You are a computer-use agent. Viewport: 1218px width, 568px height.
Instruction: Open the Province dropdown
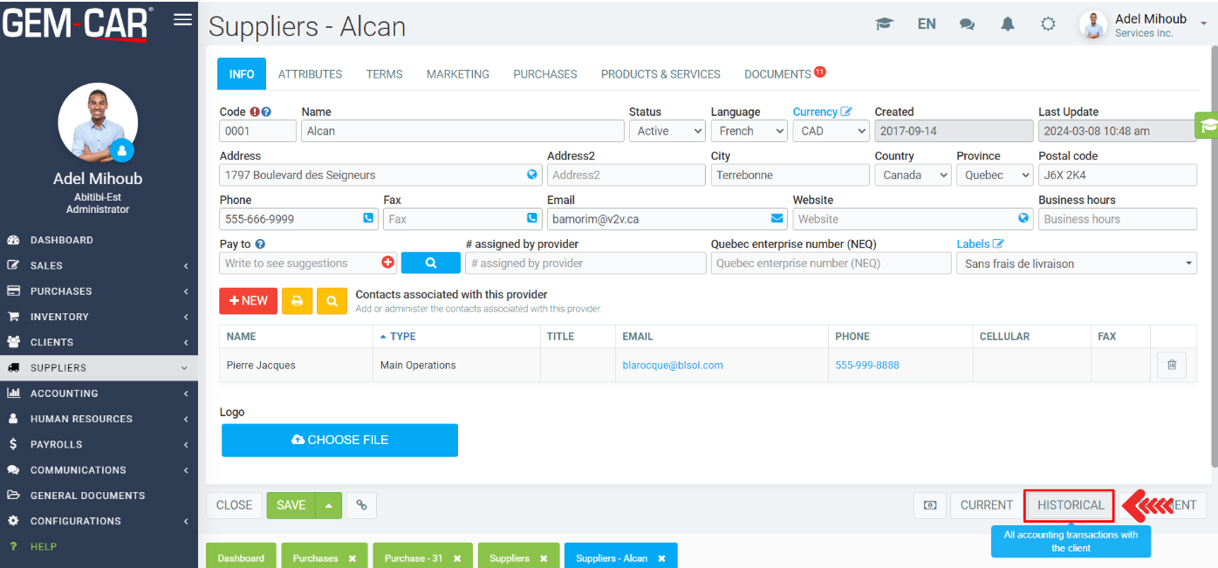(994, 175)
